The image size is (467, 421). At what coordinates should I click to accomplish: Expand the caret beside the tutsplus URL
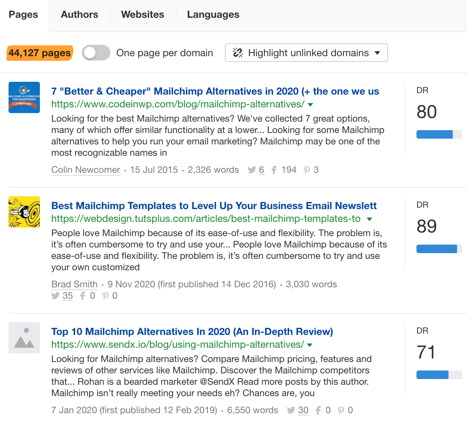click(369, 219)
